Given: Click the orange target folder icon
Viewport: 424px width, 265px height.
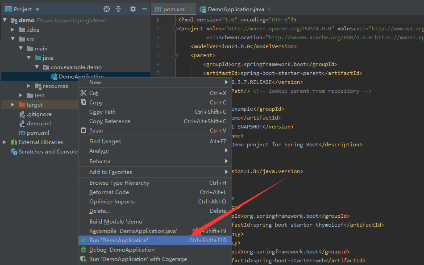Looking at the screenshot, I should [x=22, y=105].
